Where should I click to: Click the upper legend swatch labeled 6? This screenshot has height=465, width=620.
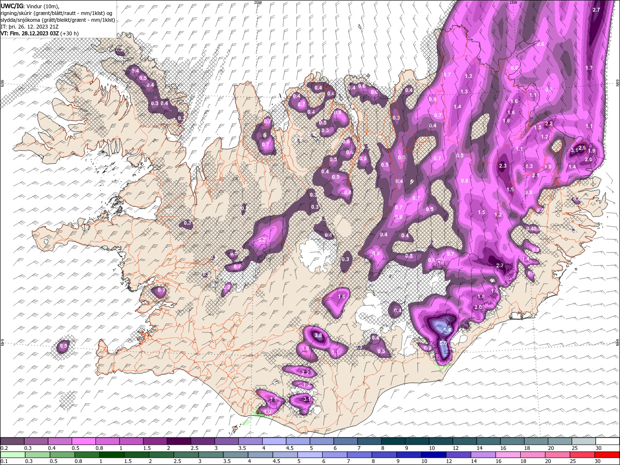click(x=345, y=441)
